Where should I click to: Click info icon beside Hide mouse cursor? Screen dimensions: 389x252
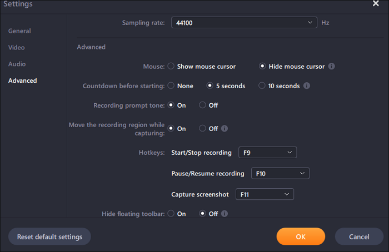coord(332,67)
